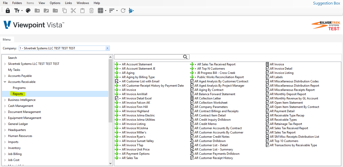
Task: Open the AR Monthly Deposit Report
Action: (288, 94)
